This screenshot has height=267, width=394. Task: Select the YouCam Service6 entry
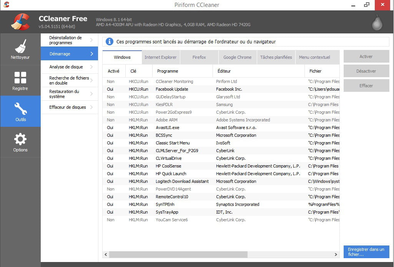click(221, 220)
